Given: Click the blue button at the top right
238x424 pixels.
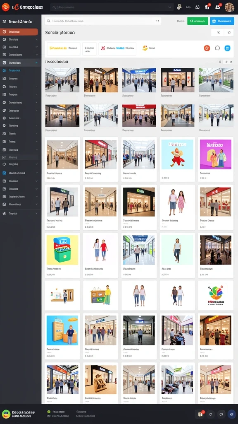Looking at the screenshot, I should (222, 21).
